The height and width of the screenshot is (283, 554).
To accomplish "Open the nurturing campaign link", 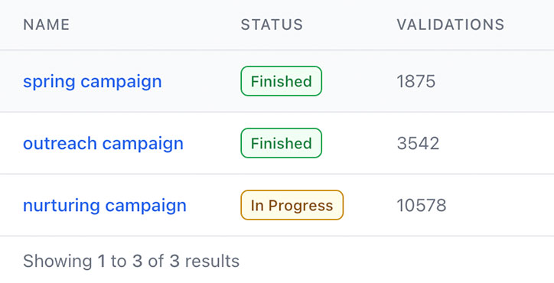I will pos(105,205).
